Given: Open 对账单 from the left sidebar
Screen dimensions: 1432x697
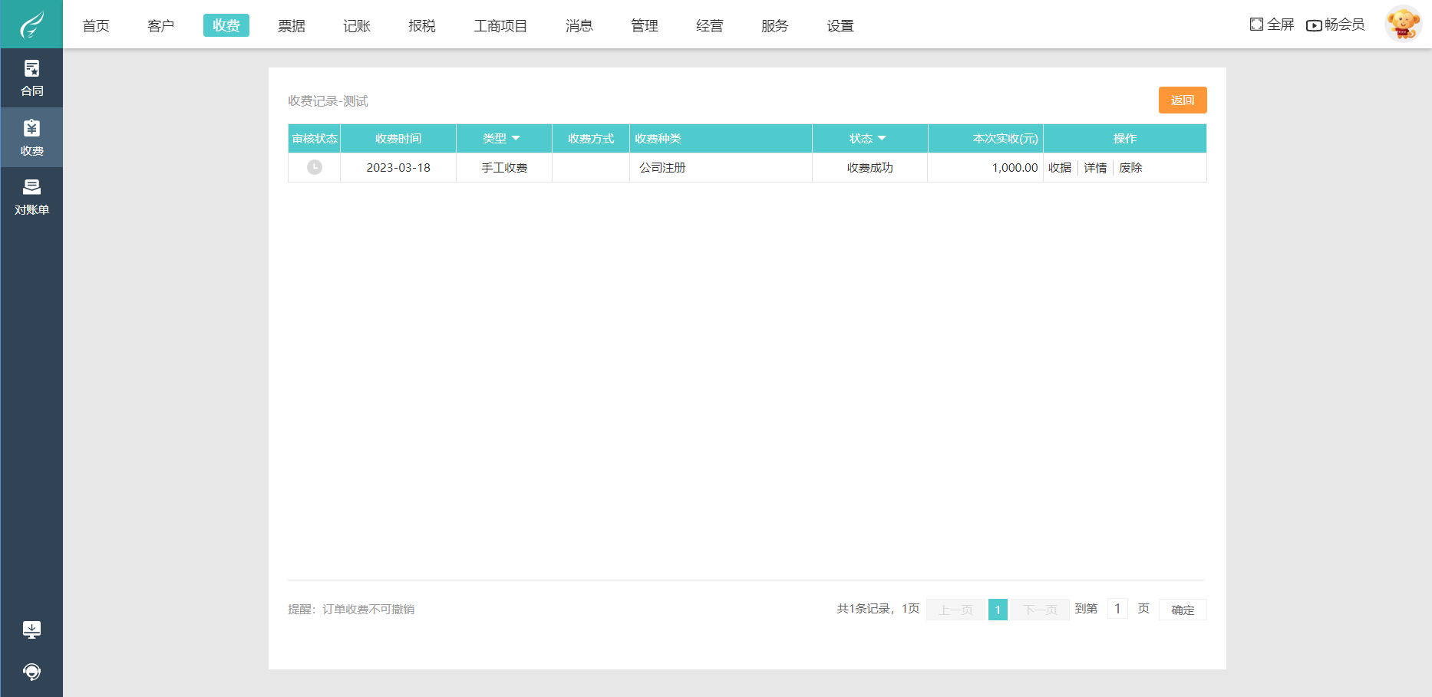Looking at the screenshot, I should [31, 198].
